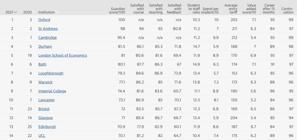The height and width of the screenshot is (140, 297).
Task: Go to the Loughborough link
Action: point(51,73)
